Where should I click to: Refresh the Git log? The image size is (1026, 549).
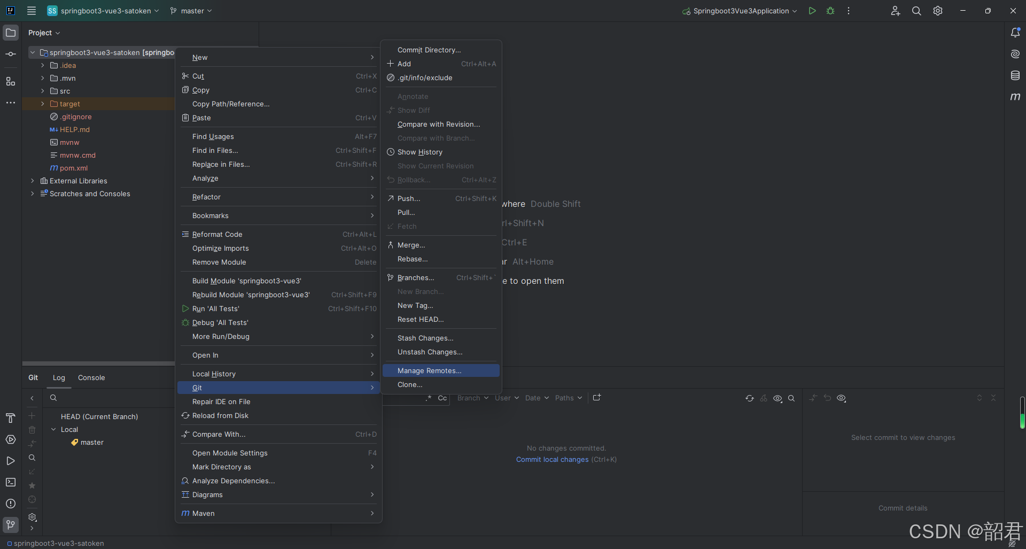pyautogui.click(x=750, y=398)
